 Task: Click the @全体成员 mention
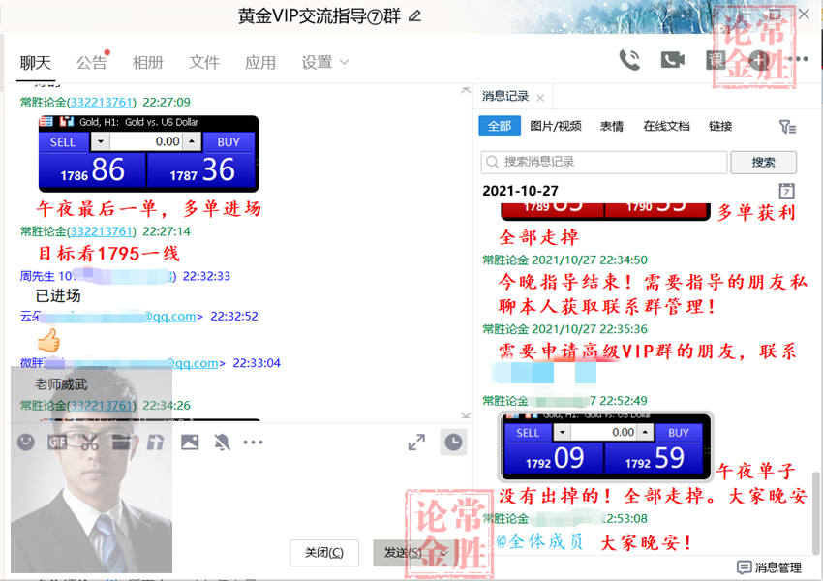(x=539, y=541)
